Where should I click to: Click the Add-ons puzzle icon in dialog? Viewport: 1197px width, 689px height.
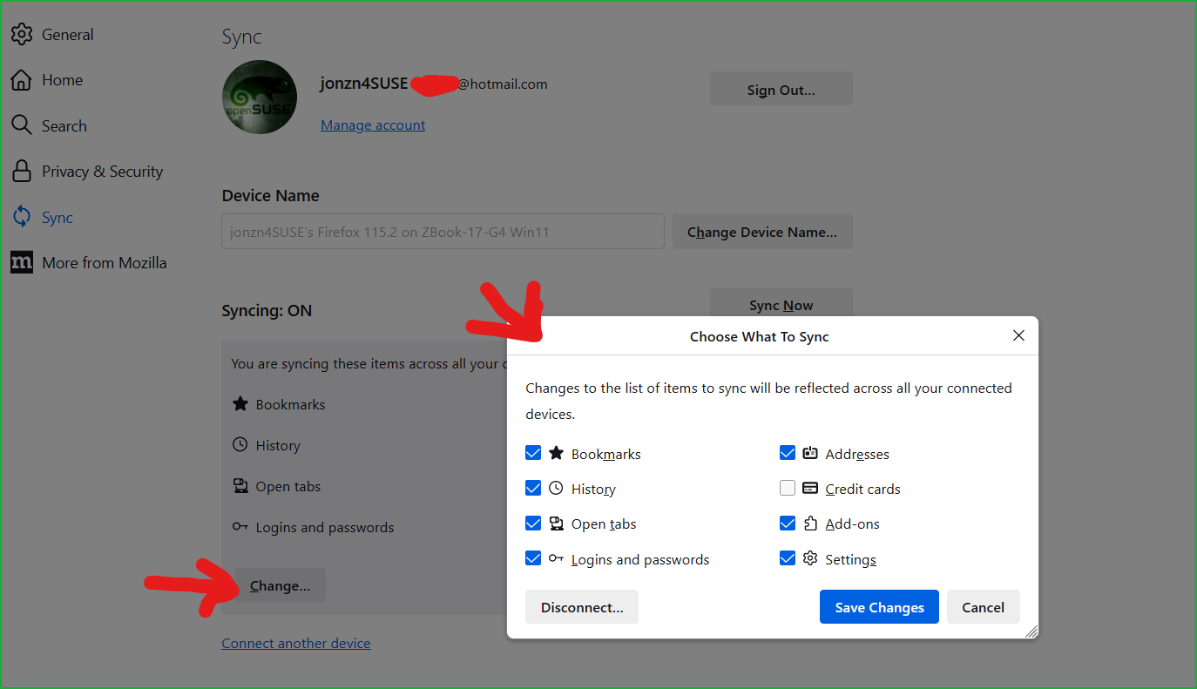[x=810, y=524]
